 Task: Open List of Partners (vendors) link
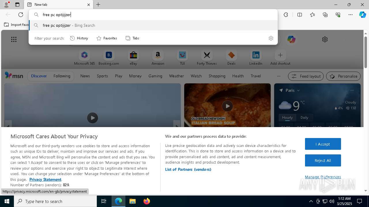[x=188, y=169]
